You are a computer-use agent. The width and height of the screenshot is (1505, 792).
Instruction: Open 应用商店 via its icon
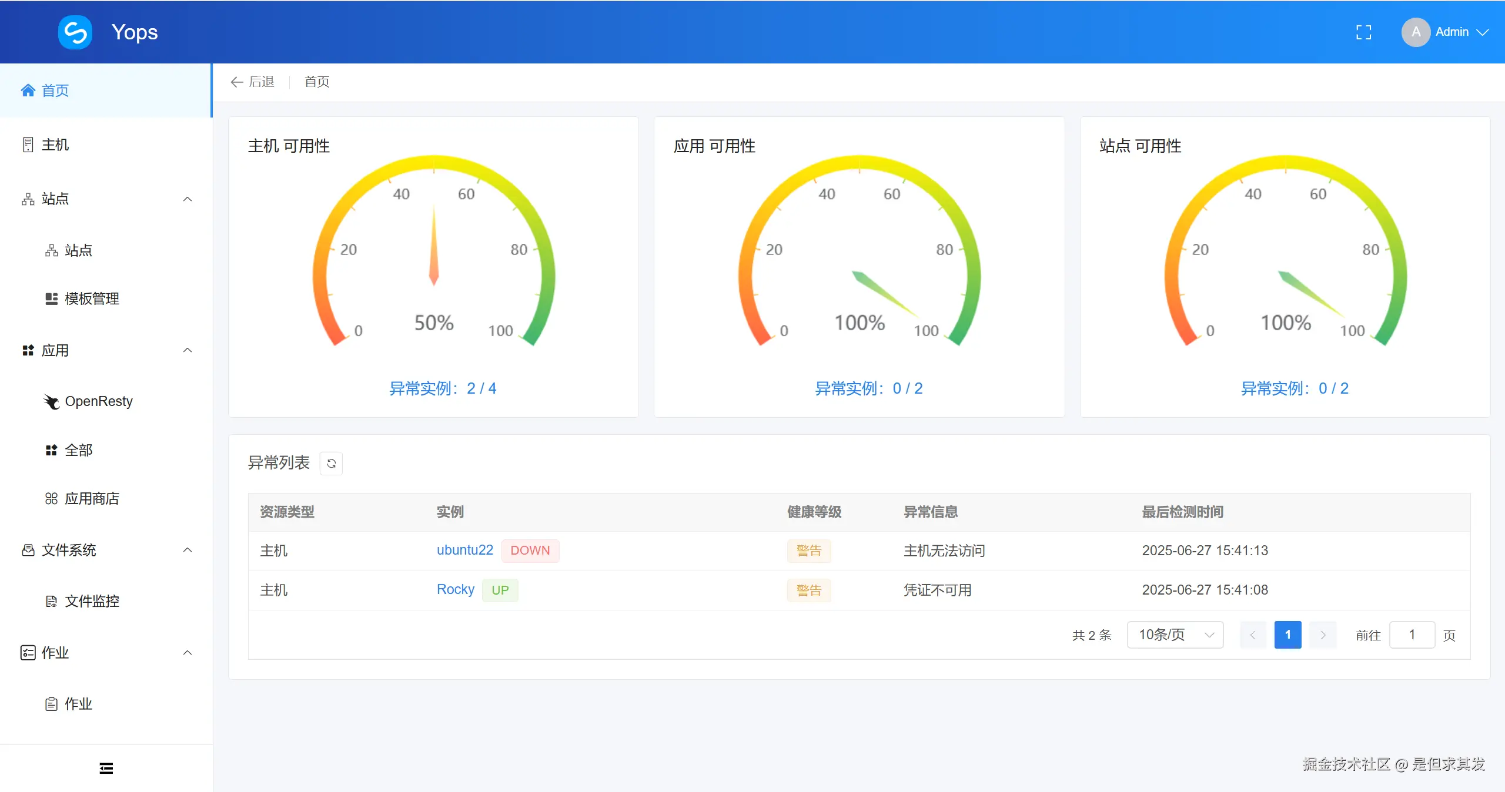(51, 498)
